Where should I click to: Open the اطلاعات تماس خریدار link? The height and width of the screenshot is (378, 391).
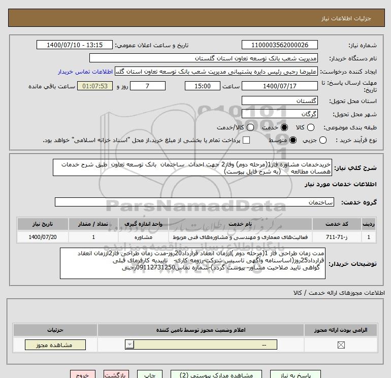coord(85,72)
